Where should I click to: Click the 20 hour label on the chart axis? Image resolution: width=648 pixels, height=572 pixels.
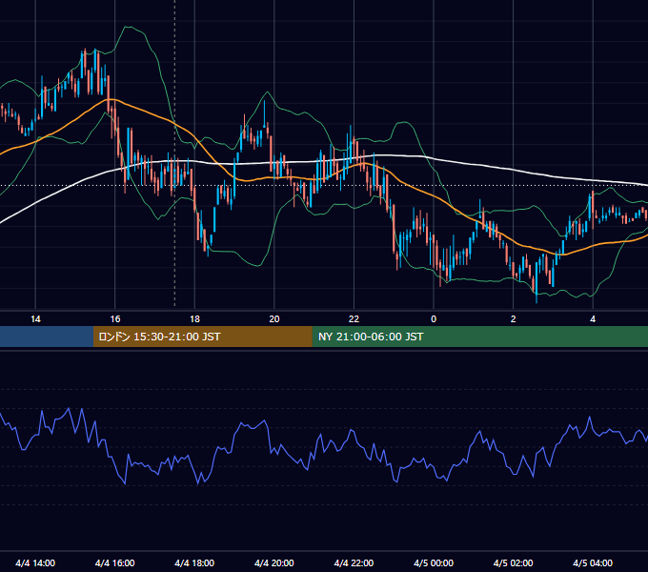(x=274, y=319)
